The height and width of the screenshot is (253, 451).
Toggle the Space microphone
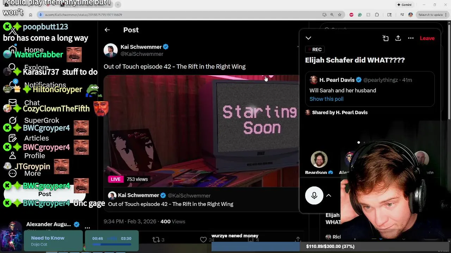click(x=314, y=195)
